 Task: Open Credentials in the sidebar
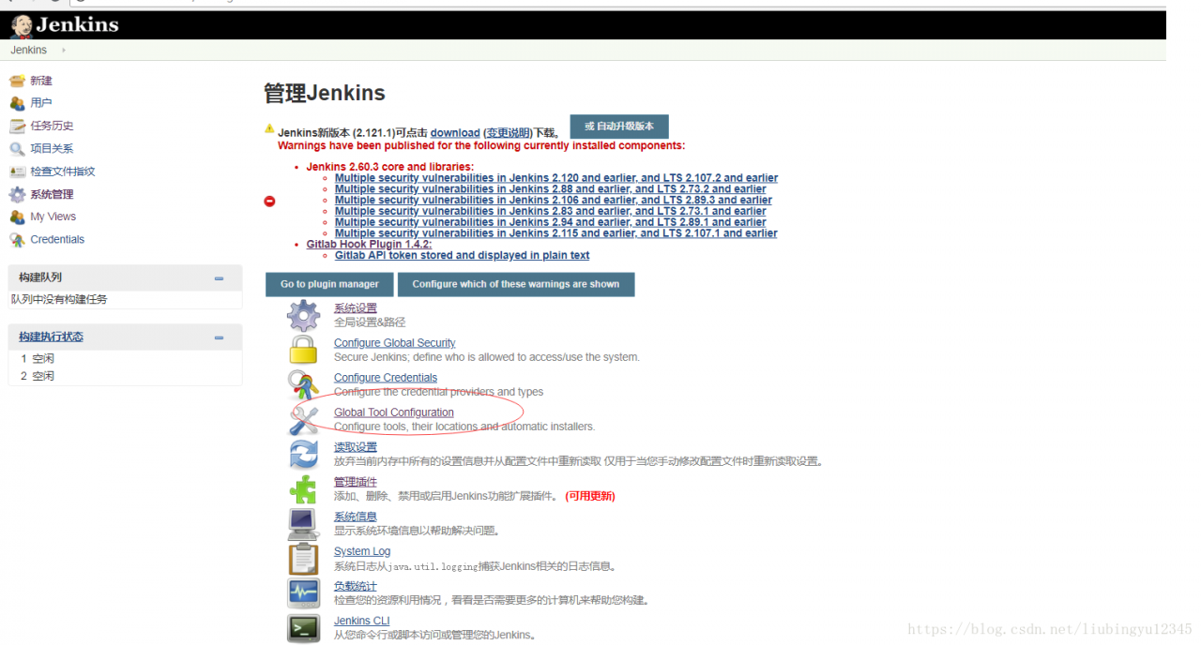[x=57, y=239]
